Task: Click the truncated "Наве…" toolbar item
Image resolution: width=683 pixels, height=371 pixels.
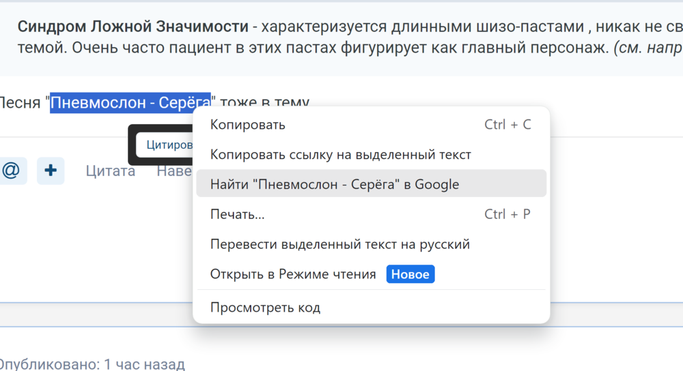Action: tap(174, 170)
